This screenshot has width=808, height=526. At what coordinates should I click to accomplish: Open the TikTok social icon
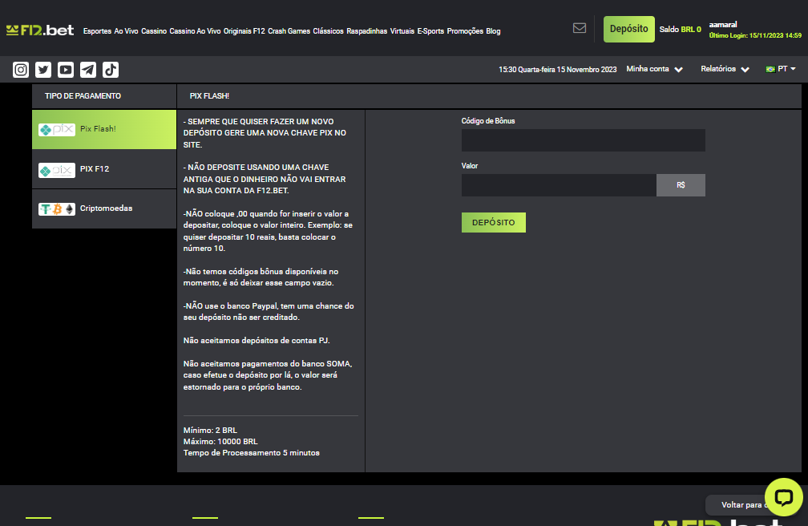pos(111,70)
